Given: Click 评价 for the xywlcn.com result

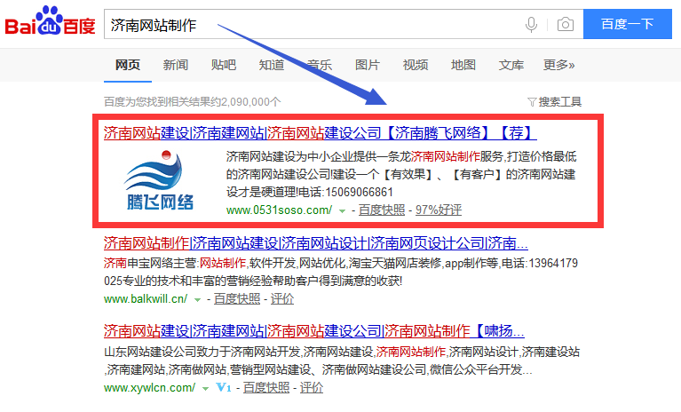Looking at the screenshot, I should tap(312, 388).
